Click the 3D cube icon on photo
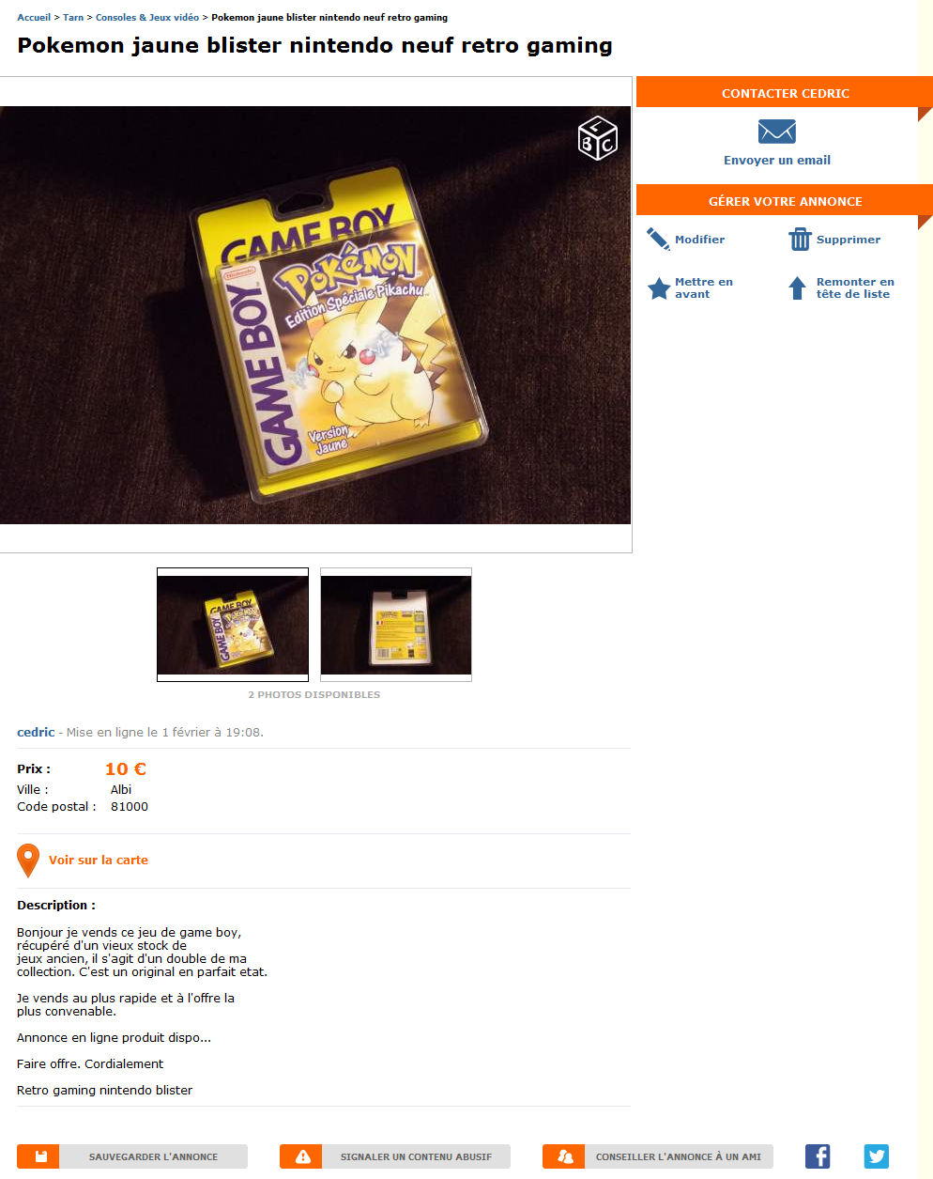This screenshot has height=1179, width=933. [x=597, y=138]
